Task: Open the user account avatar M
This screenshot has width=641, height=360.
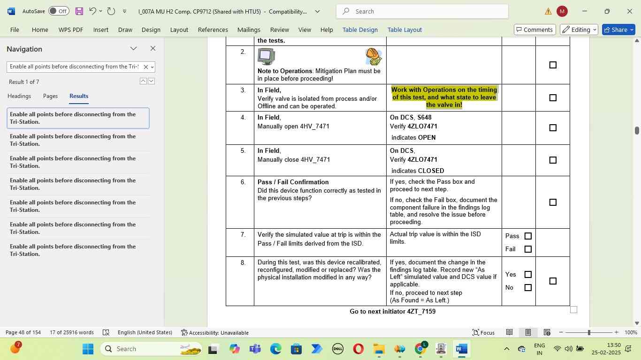Action: coord(562,11)
